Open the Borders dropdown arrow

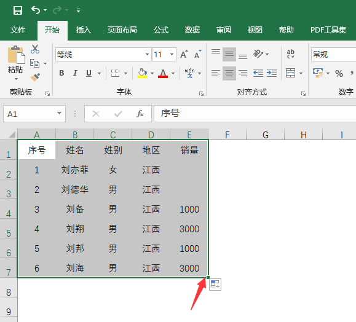click(x=125, y=73)
